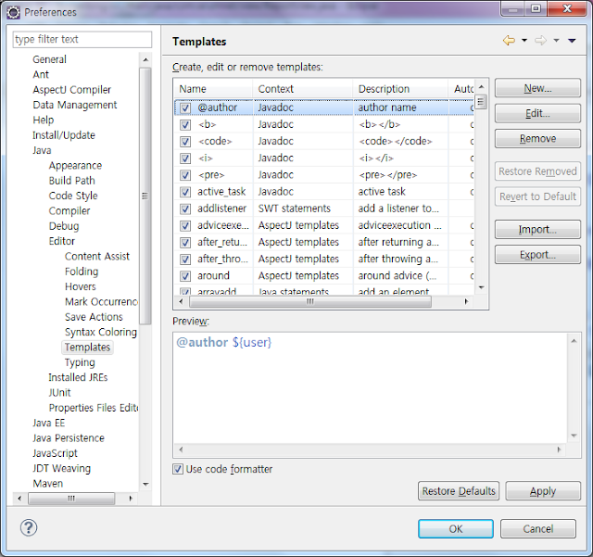Click preference tree scroll down arrow
Viewport: 593px width, 557px height.
145,485
